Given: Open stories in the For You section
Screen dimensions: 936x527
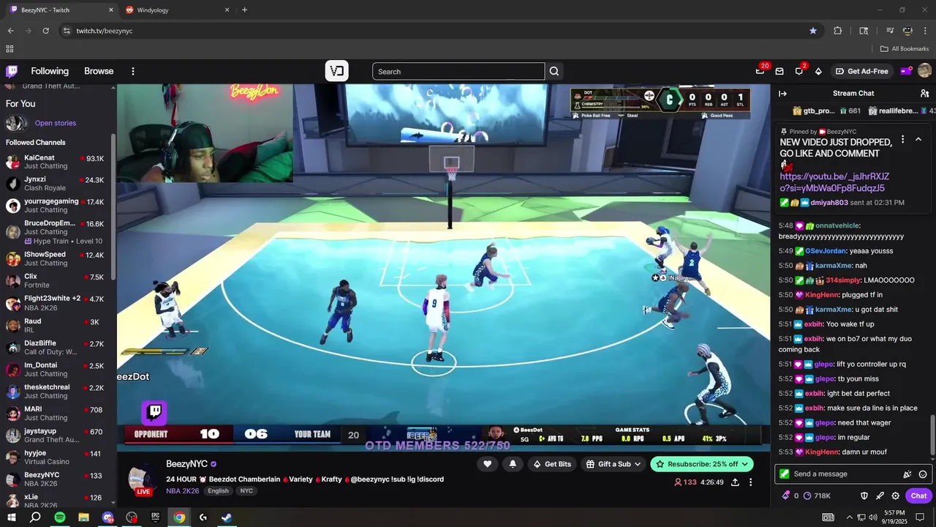Looking at the screenshot, I should [x=55, y=123].
